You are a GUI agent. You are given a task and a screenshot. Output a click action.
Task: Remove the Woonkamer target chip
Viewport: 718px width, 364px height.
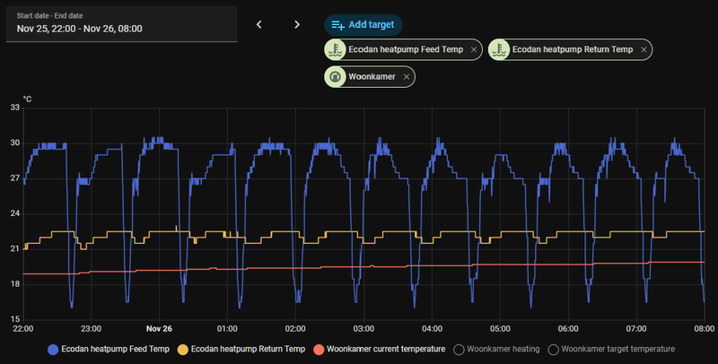coord(407,77)
